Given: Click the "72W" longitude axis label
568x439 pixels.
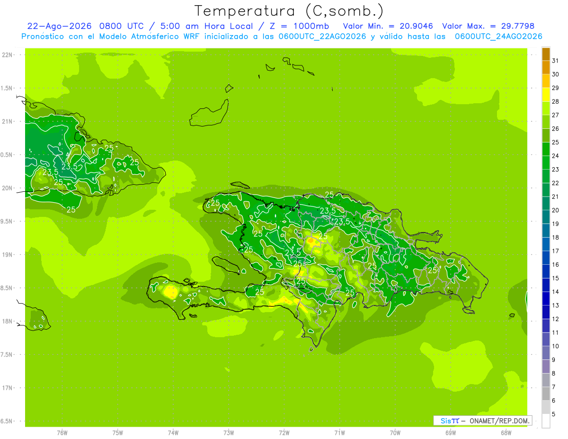Looking at the screenshot, I should pyautogui.click(x=284, y=432).
